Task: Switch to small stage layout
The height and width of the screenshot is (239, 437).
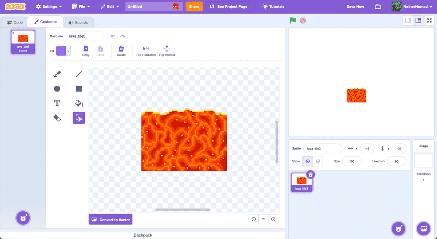Action: pos(408,21)
